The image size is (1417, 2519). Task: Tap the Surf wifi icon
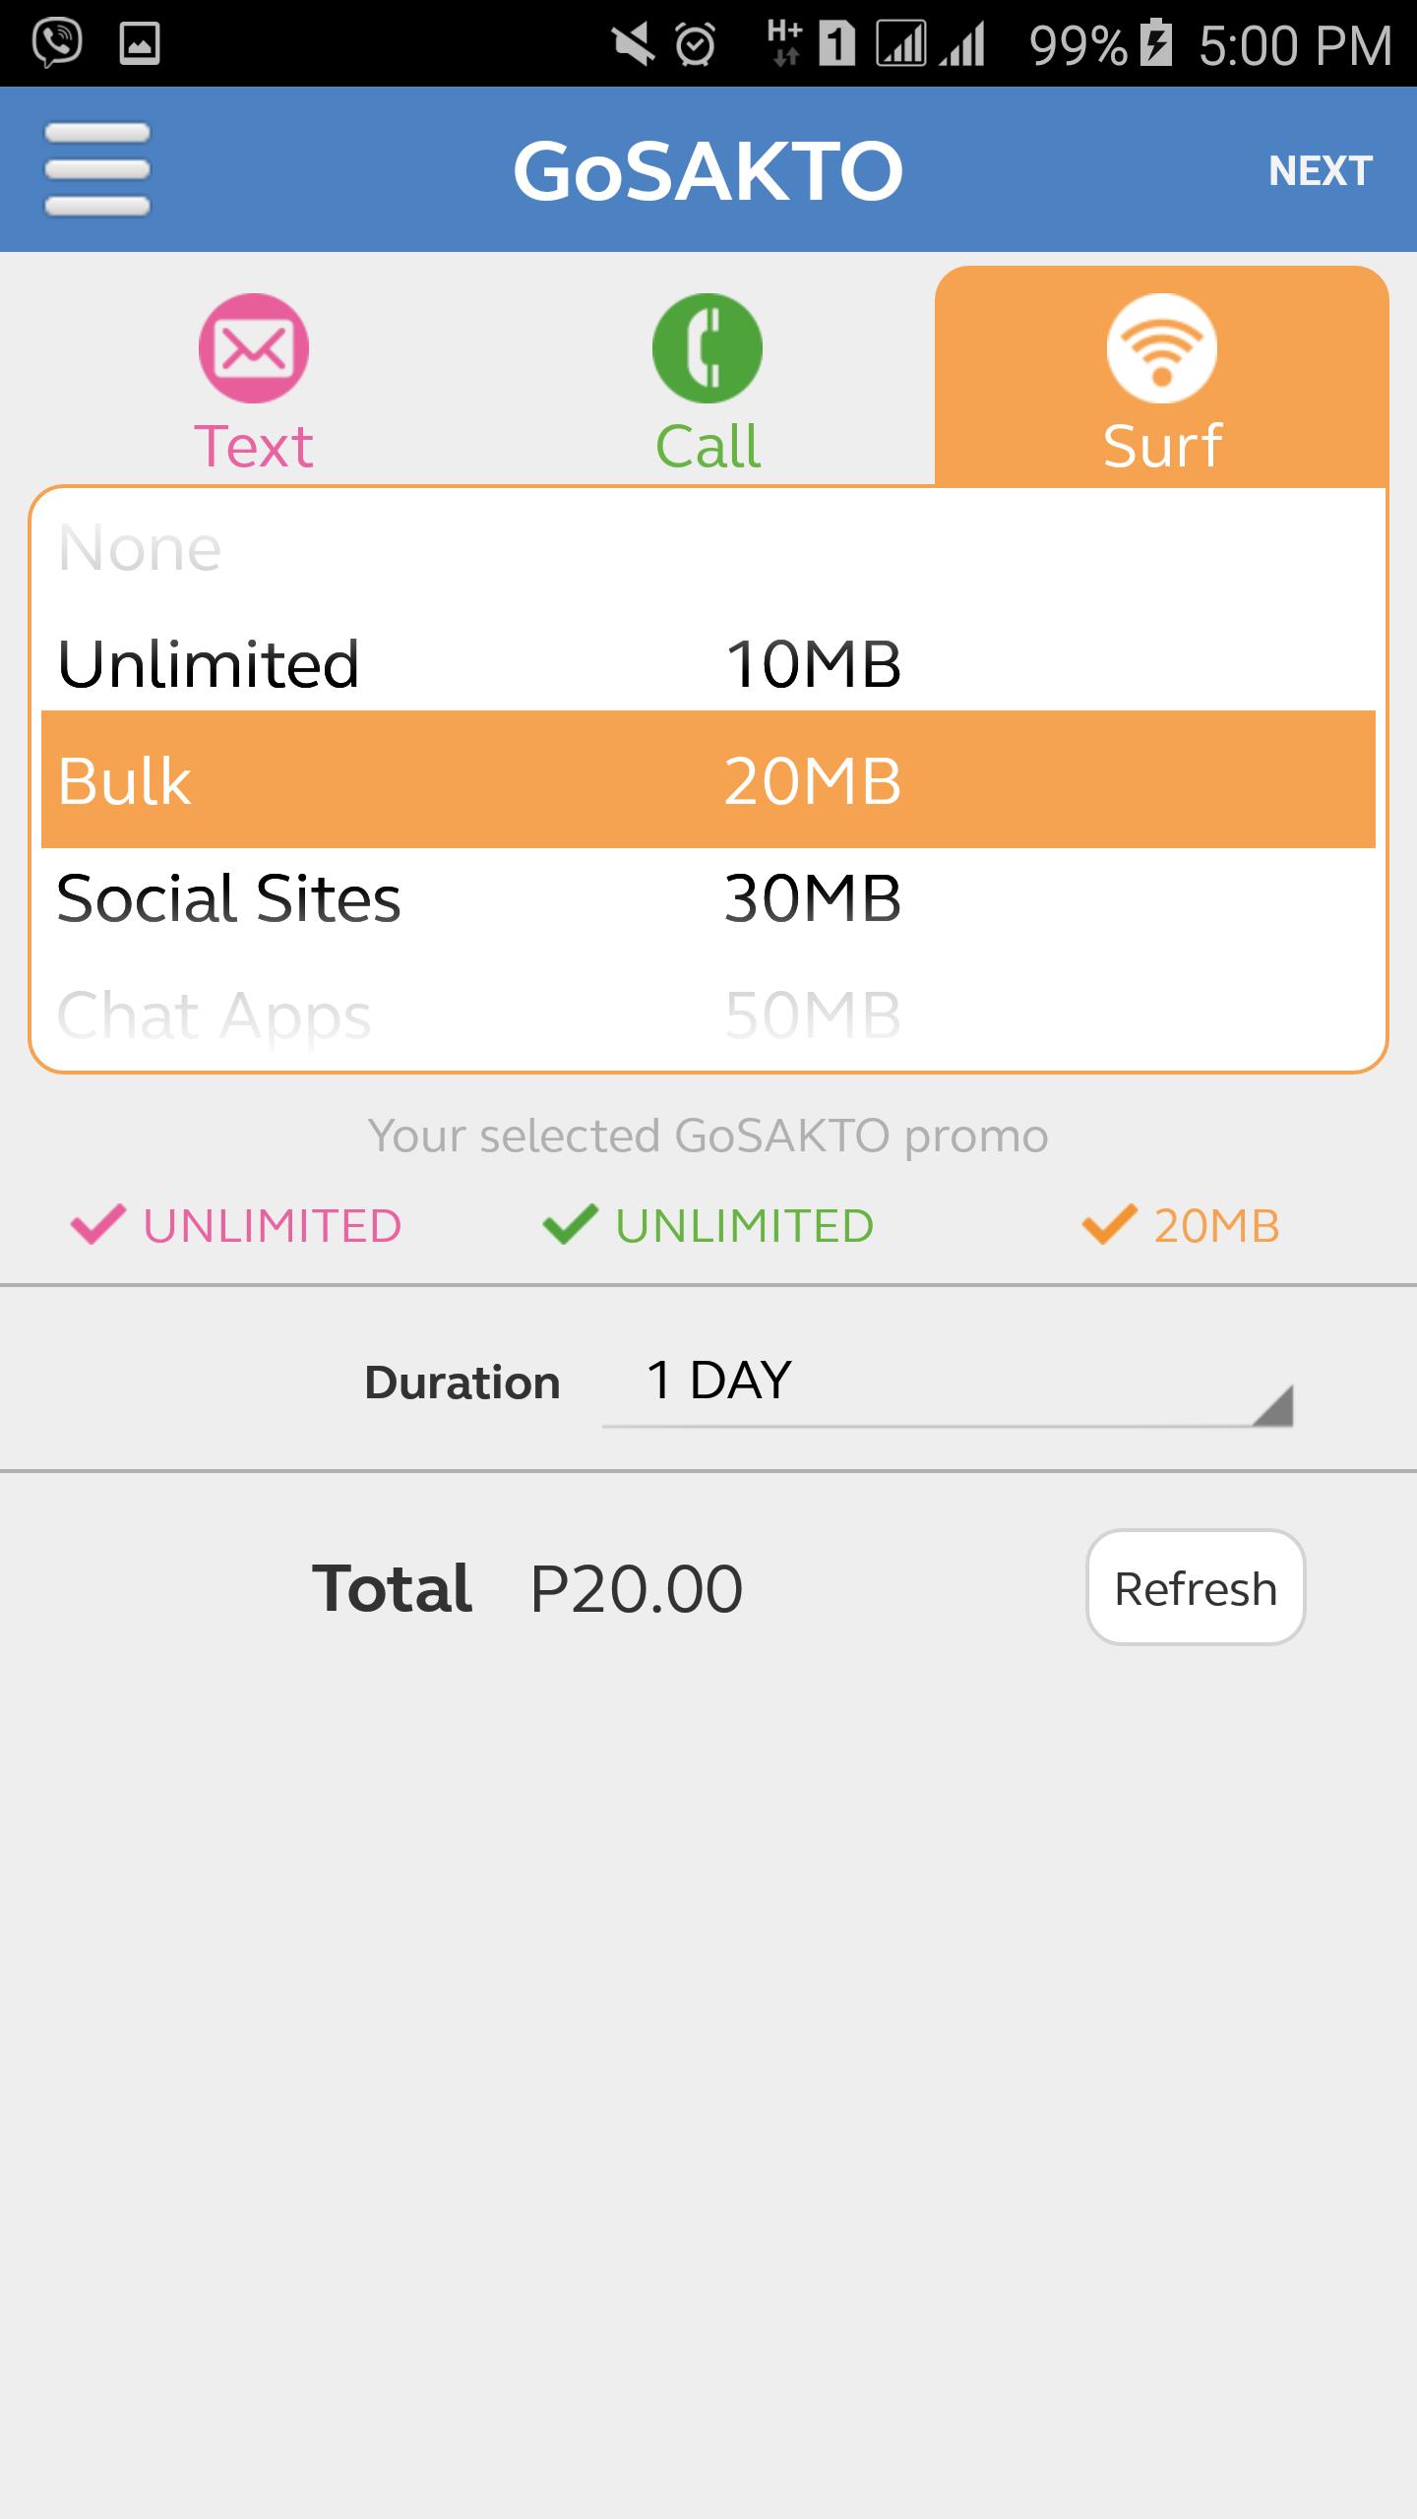[1161, 348]
